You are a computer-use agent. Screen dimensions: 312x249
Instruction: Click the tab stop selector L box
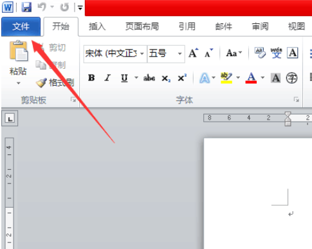pyautogui.click(x=10, y=118)
